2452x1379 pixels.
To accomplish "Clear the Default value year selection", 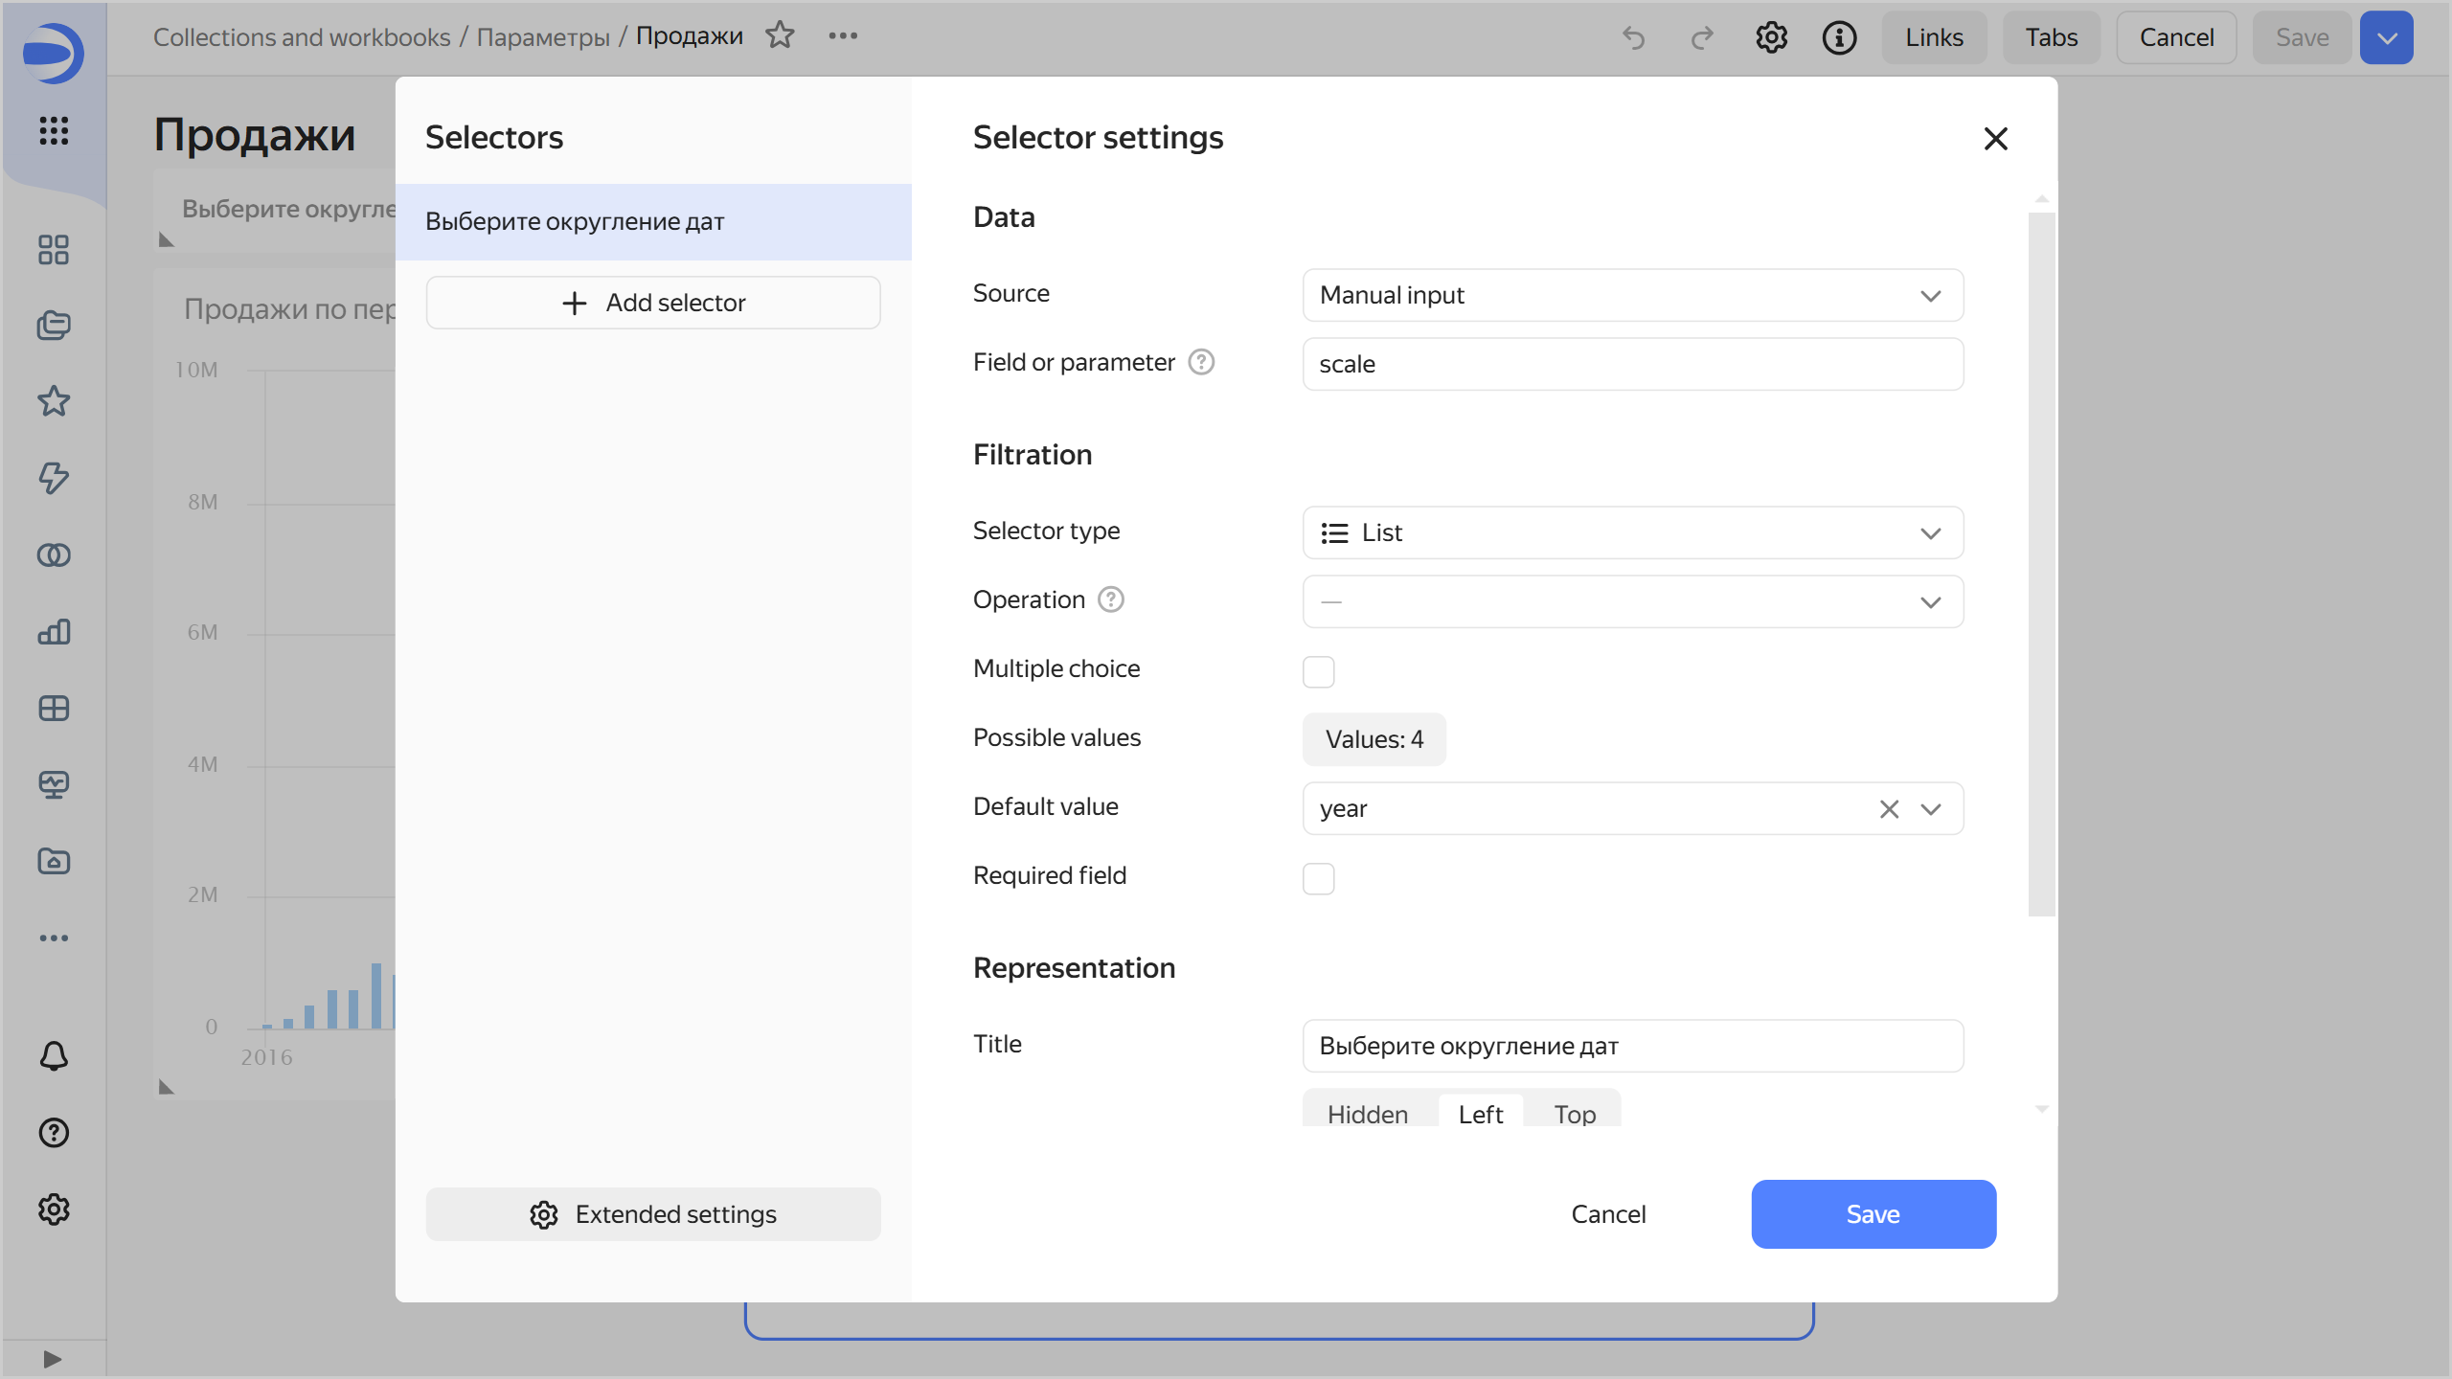I will click(x=1888, y=809).
